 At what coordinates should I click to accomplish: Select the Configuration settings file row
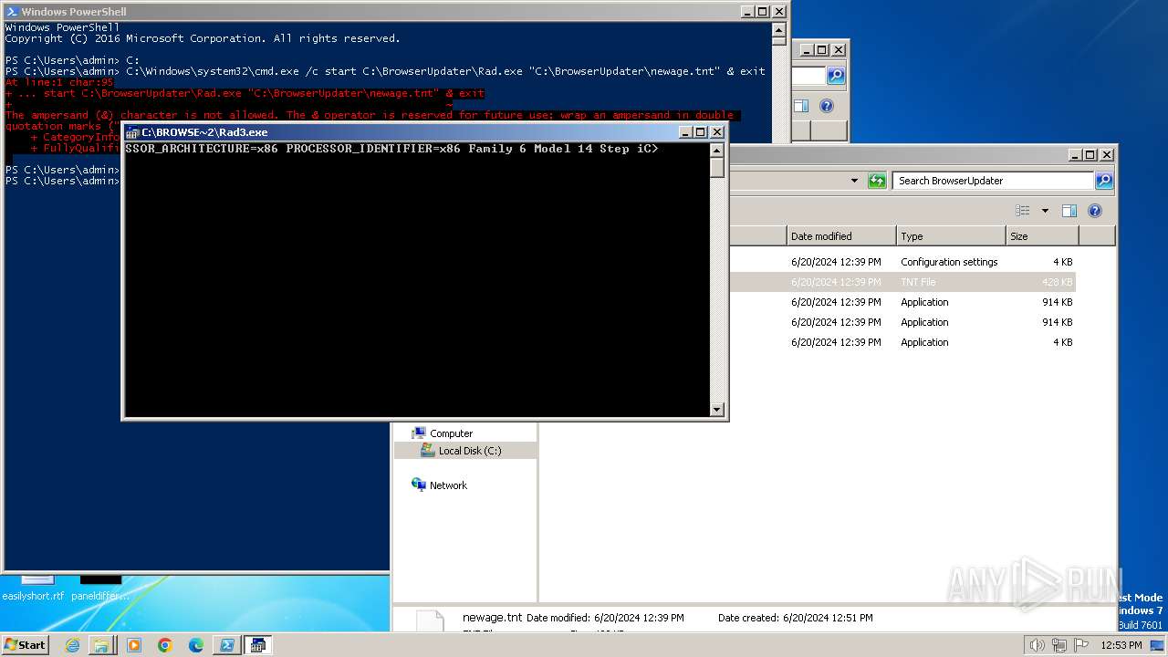[902, 262]
